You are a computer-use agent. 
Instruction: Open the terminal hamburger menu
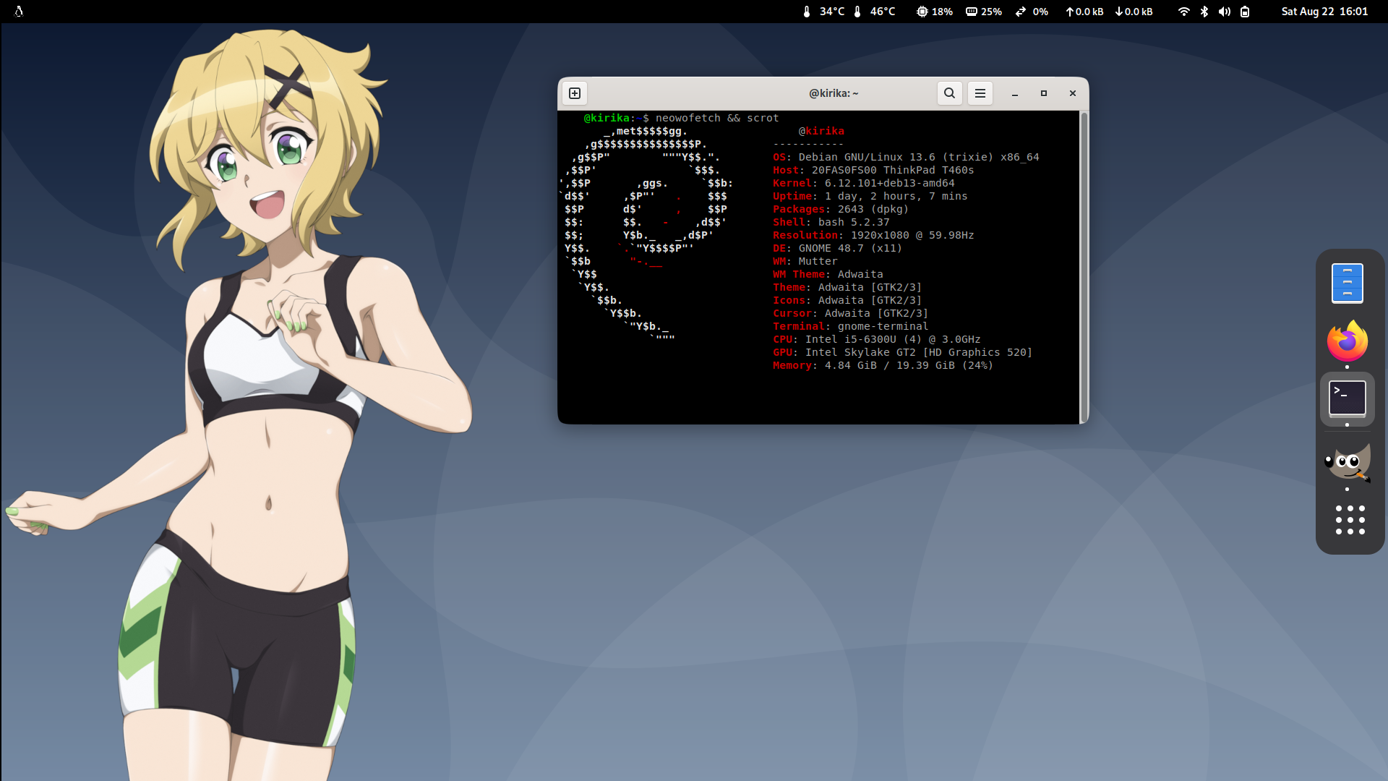(x=980, y=93)
